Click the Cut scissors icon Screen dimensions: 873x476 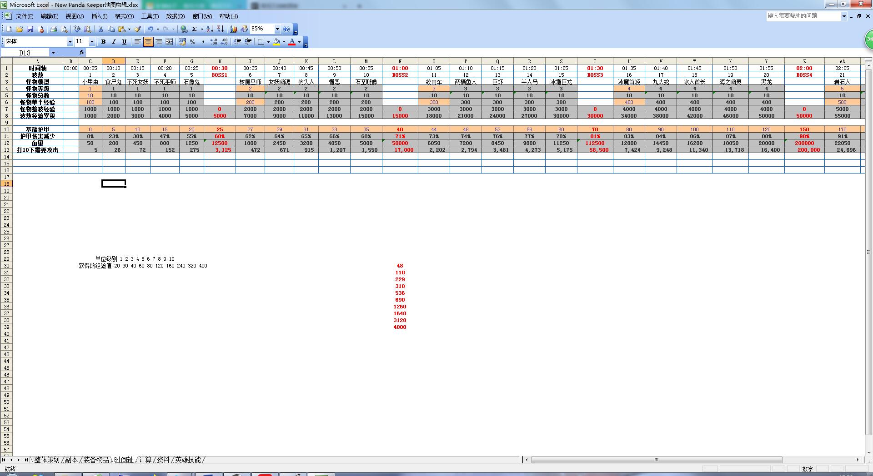pos(100,29)
